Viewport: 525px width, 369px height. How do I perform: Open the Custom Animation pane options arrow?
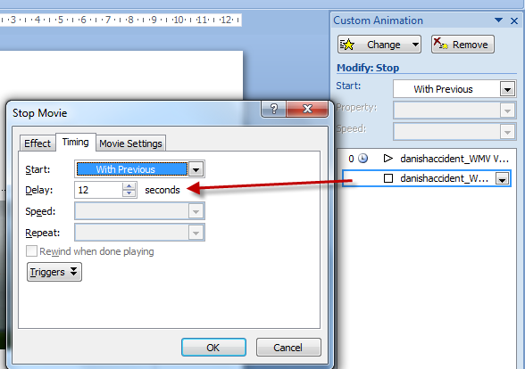[498, 20]
